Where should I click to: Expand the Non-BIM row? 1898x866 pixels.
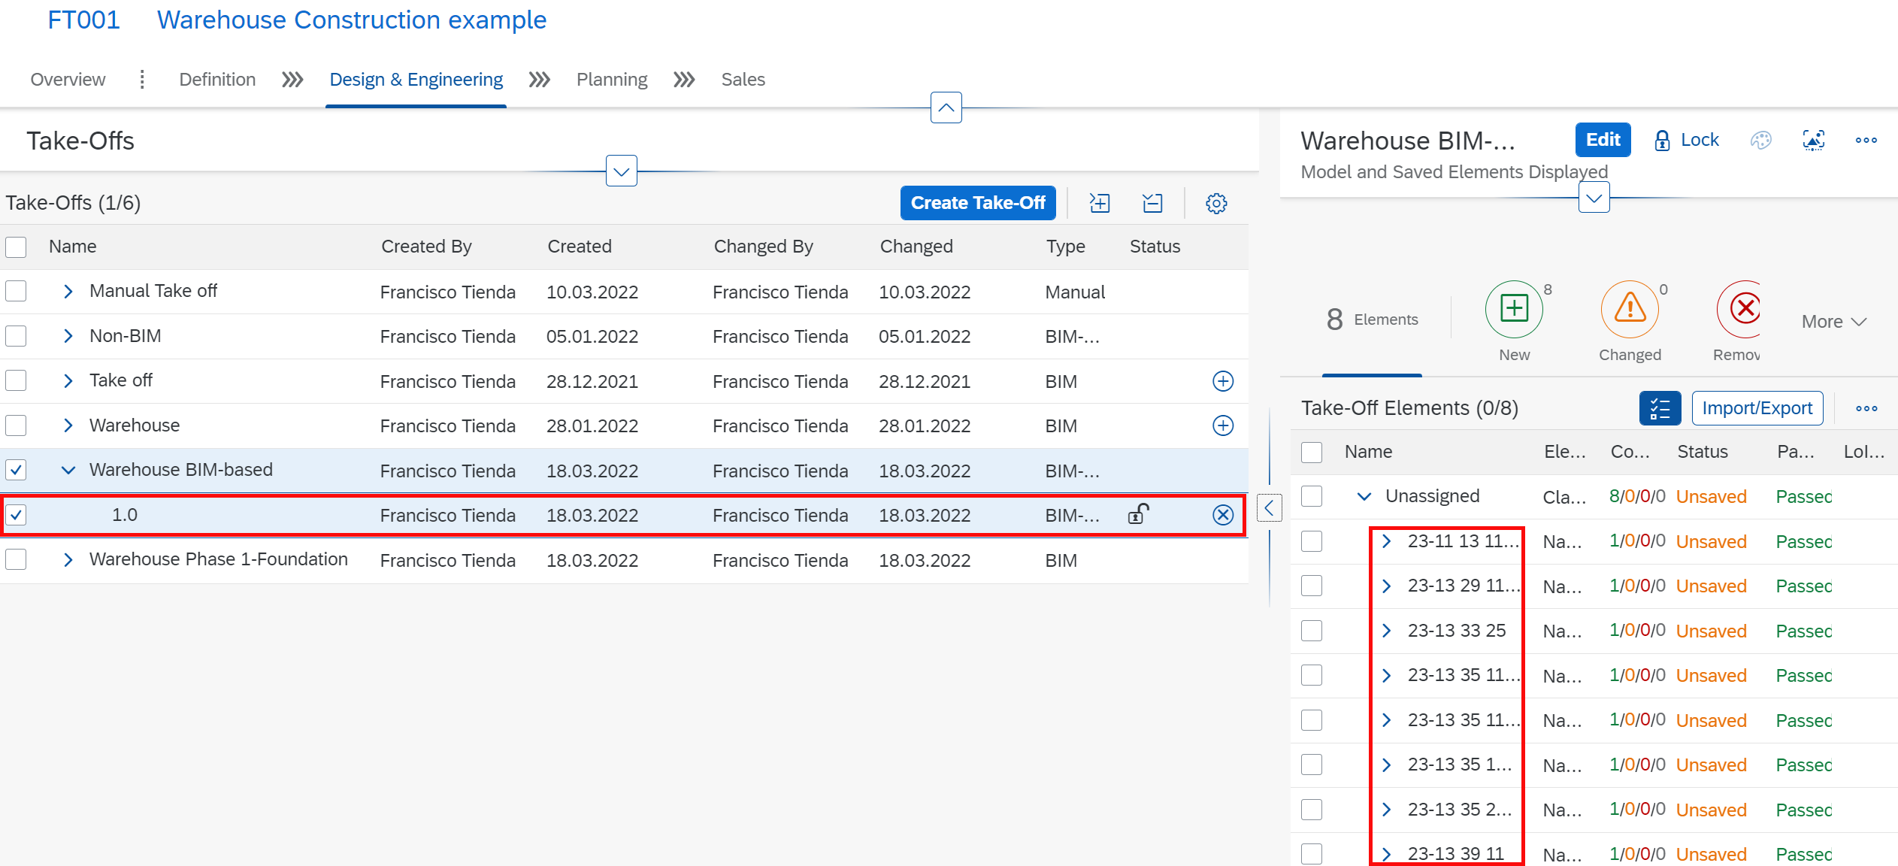point(68,336)
